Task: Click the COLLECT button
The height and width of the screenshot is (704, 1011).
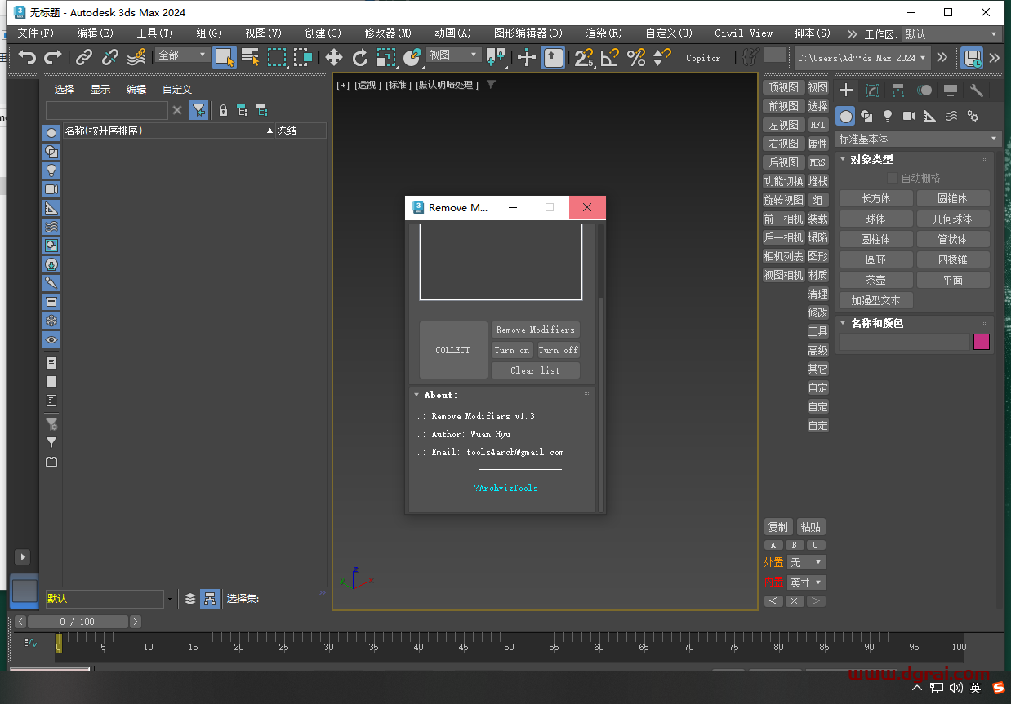Action: tap(453, 350)
